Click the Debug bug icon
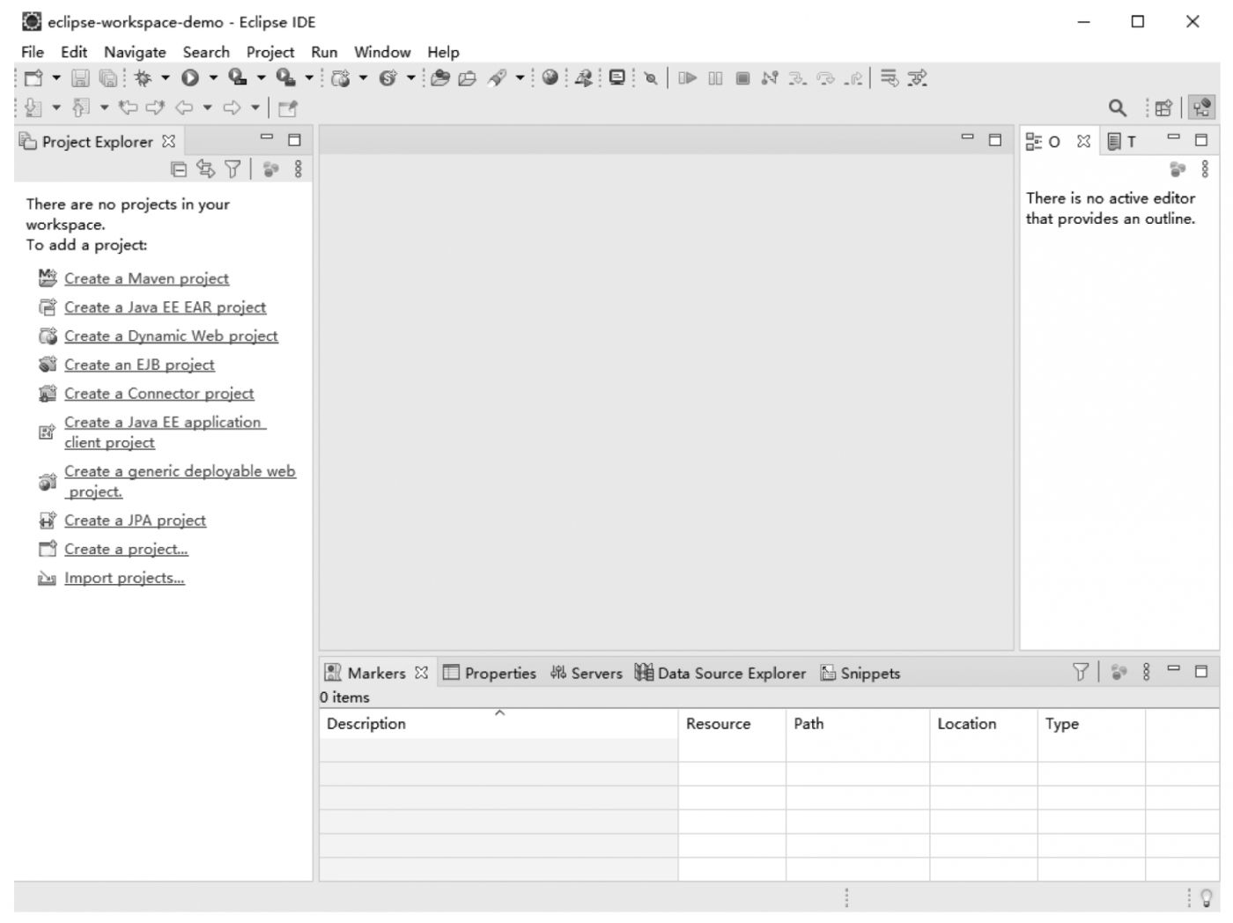The height and width of the screenshot is (923, 1233). pyautogui.click(x=143, y=78)
